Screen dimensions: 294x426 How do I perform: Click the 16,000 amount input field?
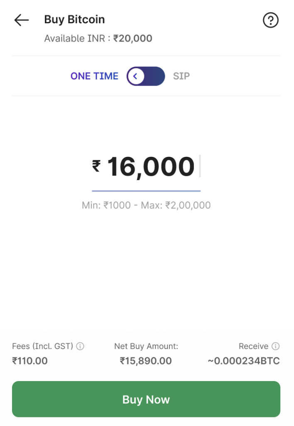[x=151, y=167]
